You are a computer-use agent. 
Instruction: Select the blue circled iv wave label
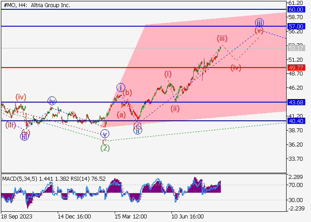pos(52,101)
